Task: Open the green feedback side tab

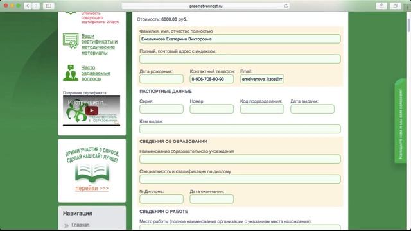Action: pos(400,121)
